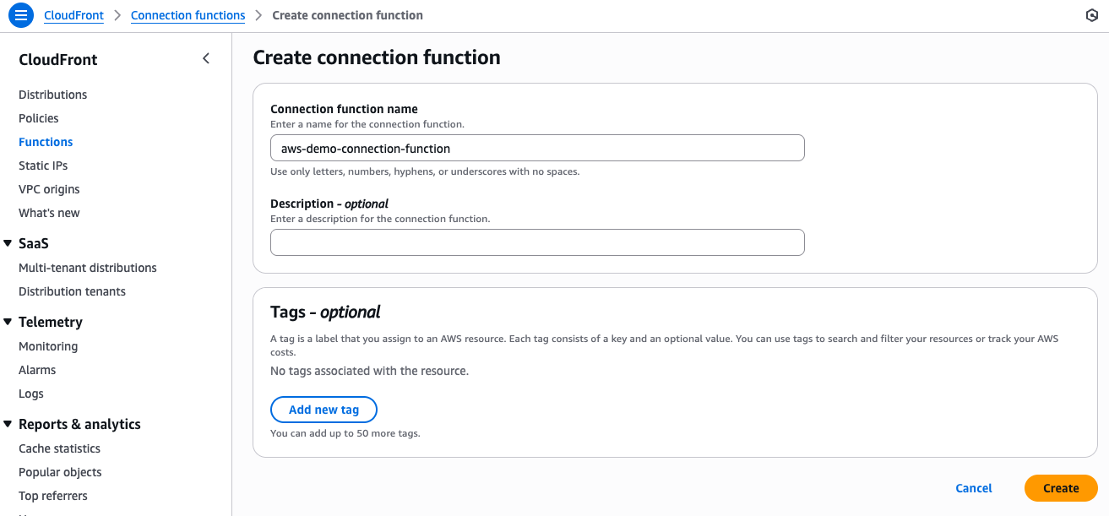View Cache statistics report
This screenshot has width=1109, height=516.
tap(59, 448)
